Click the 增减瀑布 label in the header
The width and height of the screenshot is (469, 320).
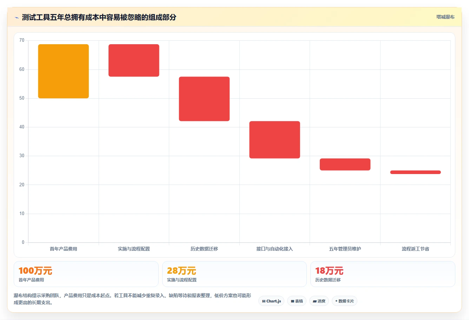[445, 17]
